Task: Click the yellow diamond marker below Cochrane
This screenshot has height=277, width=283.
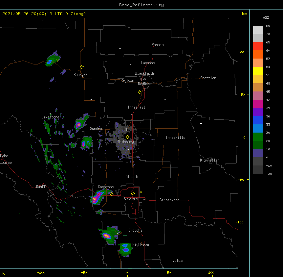Action: tap(112, 194)
